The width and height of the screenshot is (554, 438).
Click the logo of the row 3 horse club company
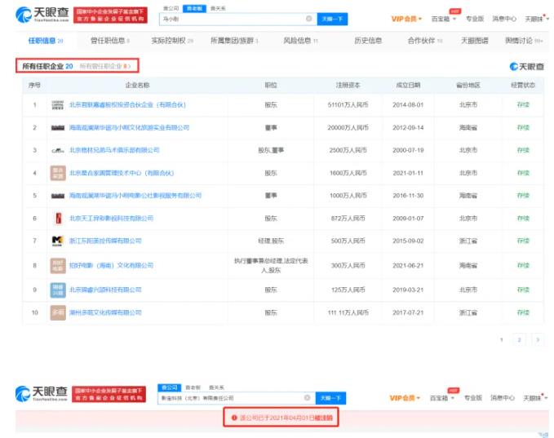click(x=58, y=150)
